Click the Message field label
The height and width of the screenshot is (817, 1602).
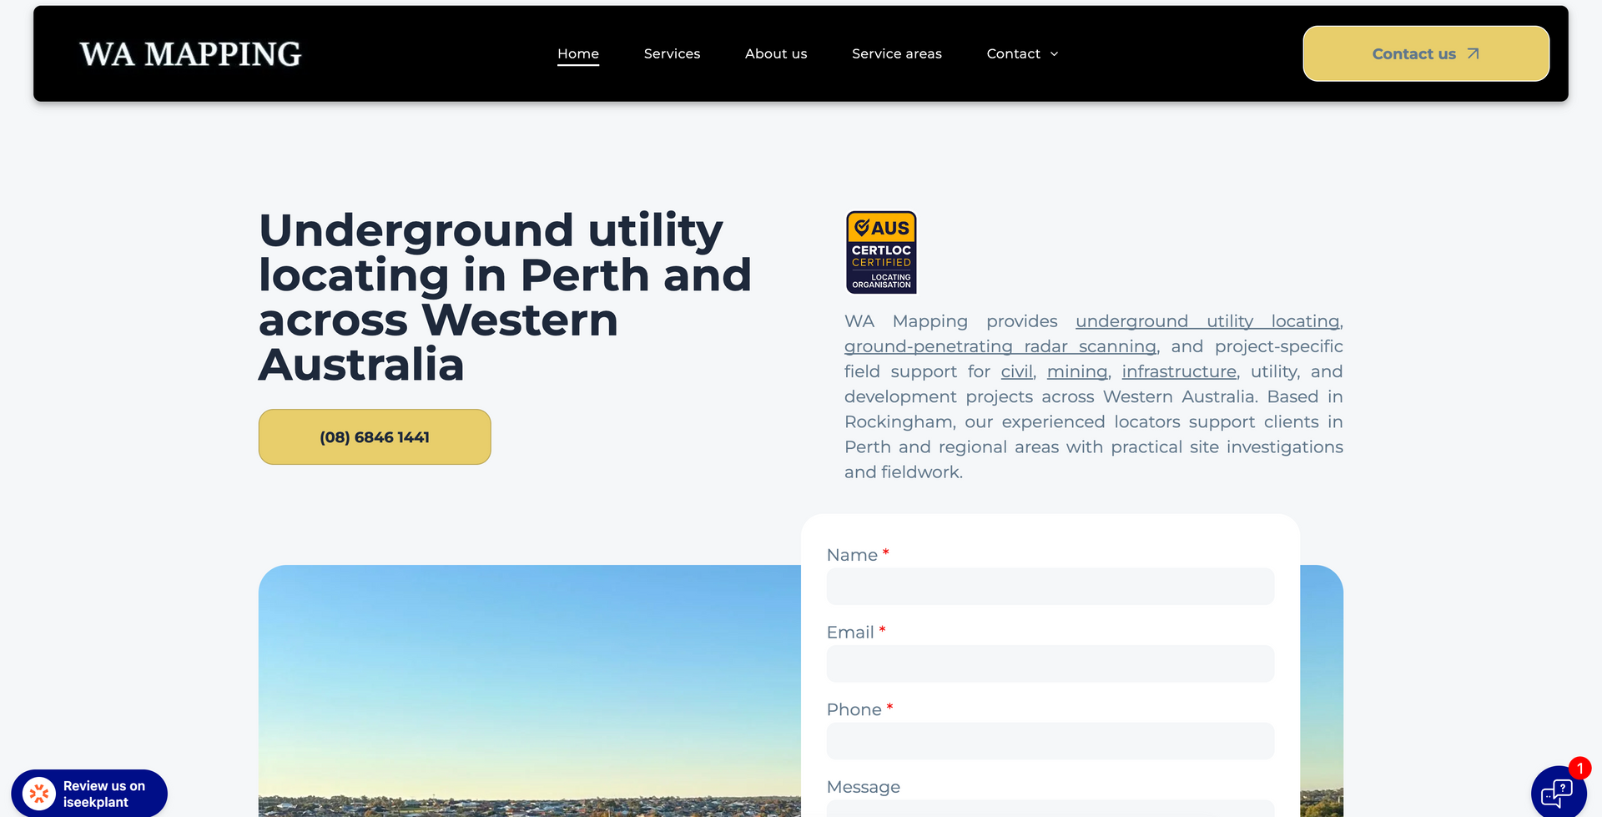click(x=864, y=787)
